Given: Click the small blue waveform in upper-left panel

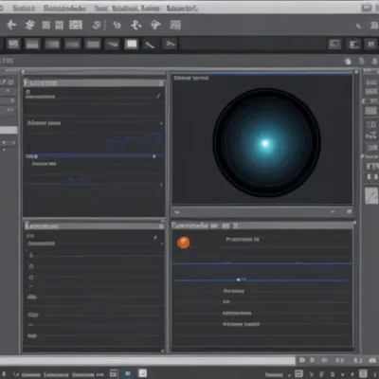Looking at the screenshot, I should click(x=77, y=181).
